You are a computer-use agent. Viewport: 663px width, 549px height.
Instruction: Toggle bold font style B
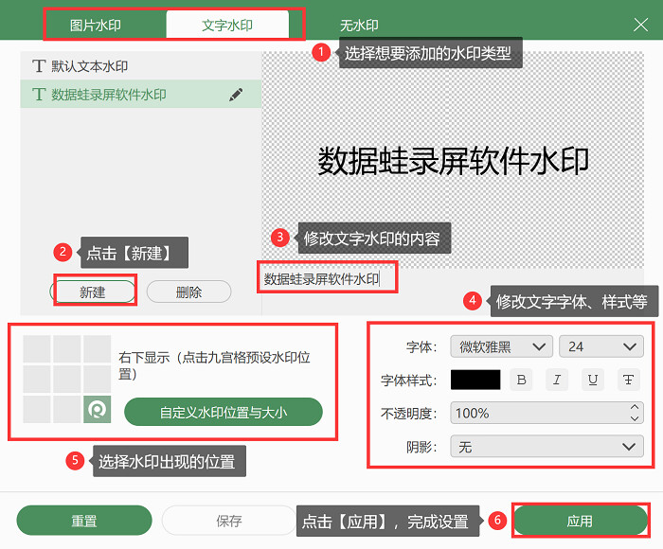[521, 380]
